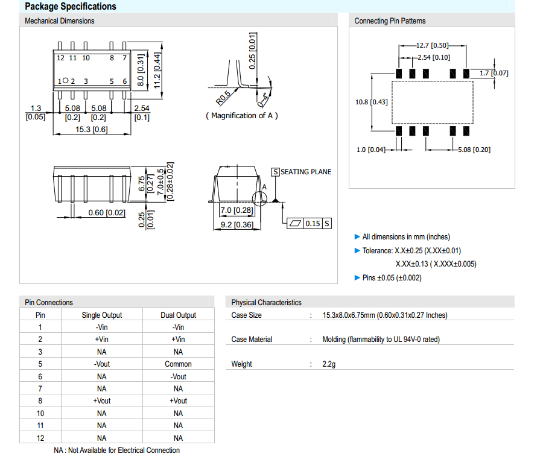The width and height of the screenshot is (543, 471).
Task: Select the 'Pin Connections' table header
Action: tap(49, 303)
